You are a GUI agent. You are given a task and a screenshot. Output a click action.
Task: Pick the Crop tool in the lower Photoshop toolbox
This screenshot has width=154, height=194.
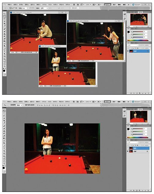(x=4, y=121)
